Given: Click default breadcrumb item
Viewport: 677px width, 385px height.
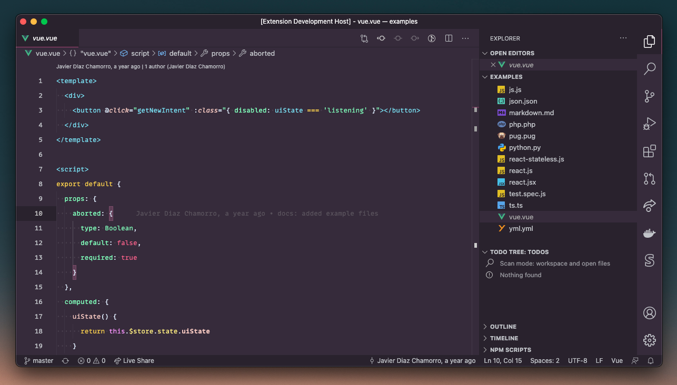Looking at the screenshot, I should tap(175, 54).
